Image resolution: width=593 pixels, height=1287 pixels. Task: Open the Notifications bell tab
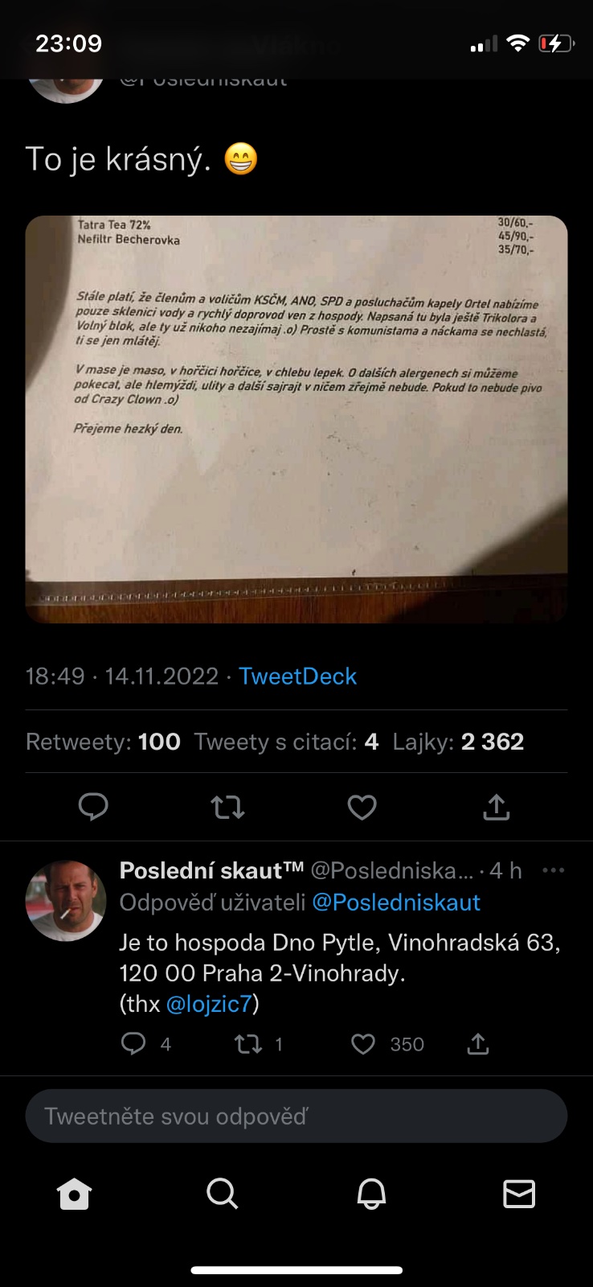pos(371,1194)
